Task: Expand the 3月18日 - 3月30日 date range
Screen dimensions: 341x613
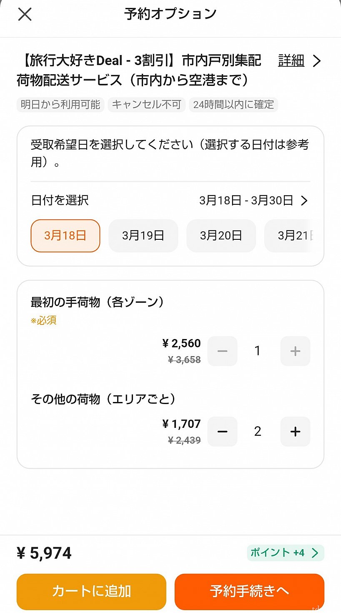Action: tap(246, 201)
